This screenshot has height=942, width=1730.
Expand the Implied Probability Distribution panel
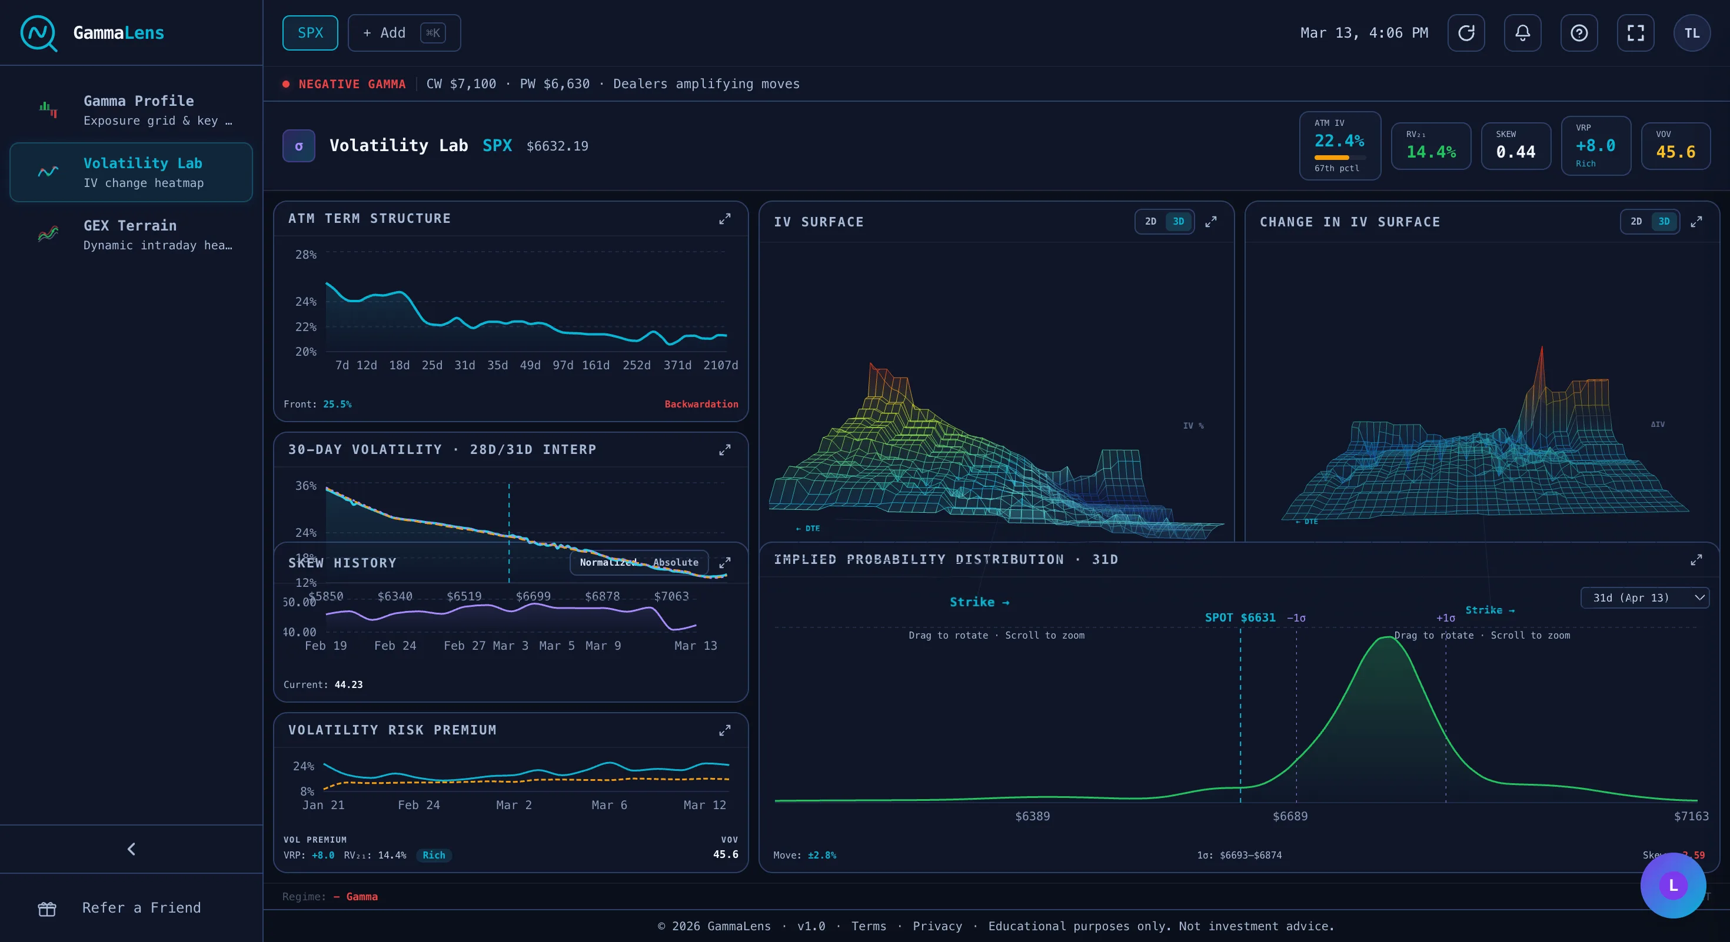tap(1697, 560)
